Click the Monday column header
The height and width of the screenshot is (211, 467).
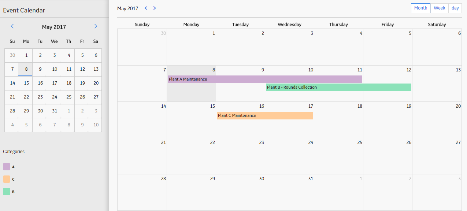[191, 25]
